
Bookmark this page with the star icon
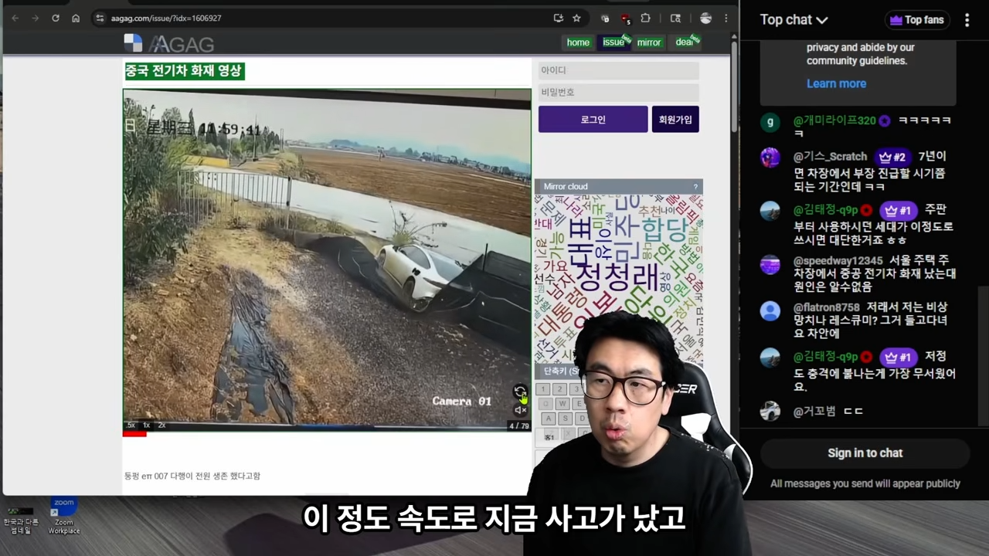tap(576, 19)
